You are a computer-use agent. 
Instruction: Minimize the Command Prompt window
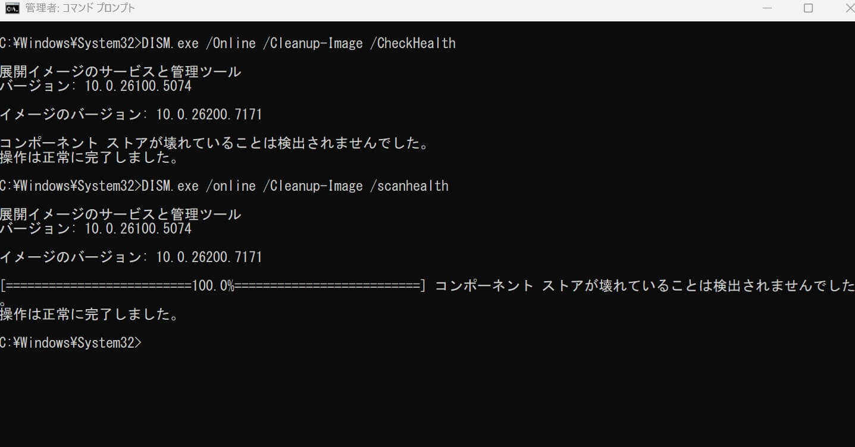768,8
